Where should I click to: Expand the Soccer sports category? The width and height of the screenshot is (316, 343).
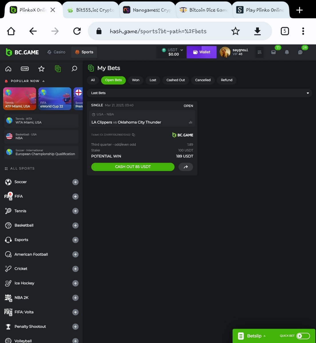tap(75, 182)
